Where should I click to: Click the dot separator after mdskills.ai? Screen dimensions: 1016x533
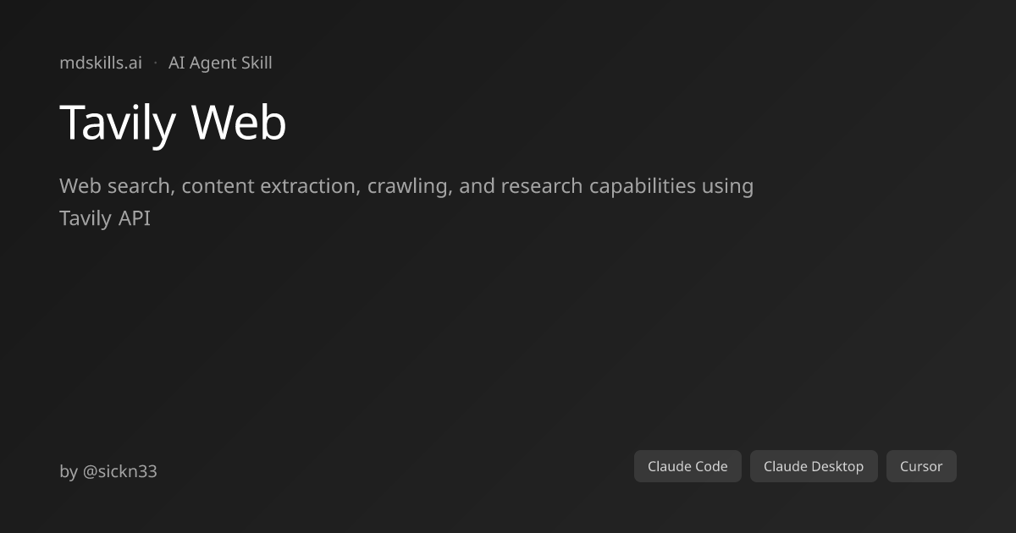point(155,63)
